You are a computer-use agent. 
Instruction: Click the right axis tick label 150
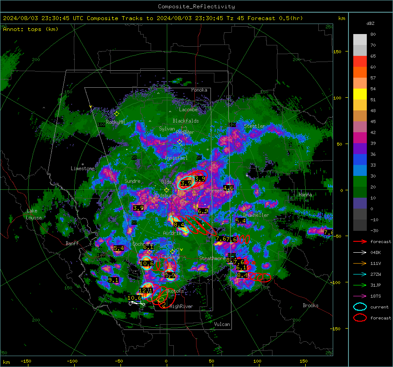pyautogui.click(x=337, y=51)
